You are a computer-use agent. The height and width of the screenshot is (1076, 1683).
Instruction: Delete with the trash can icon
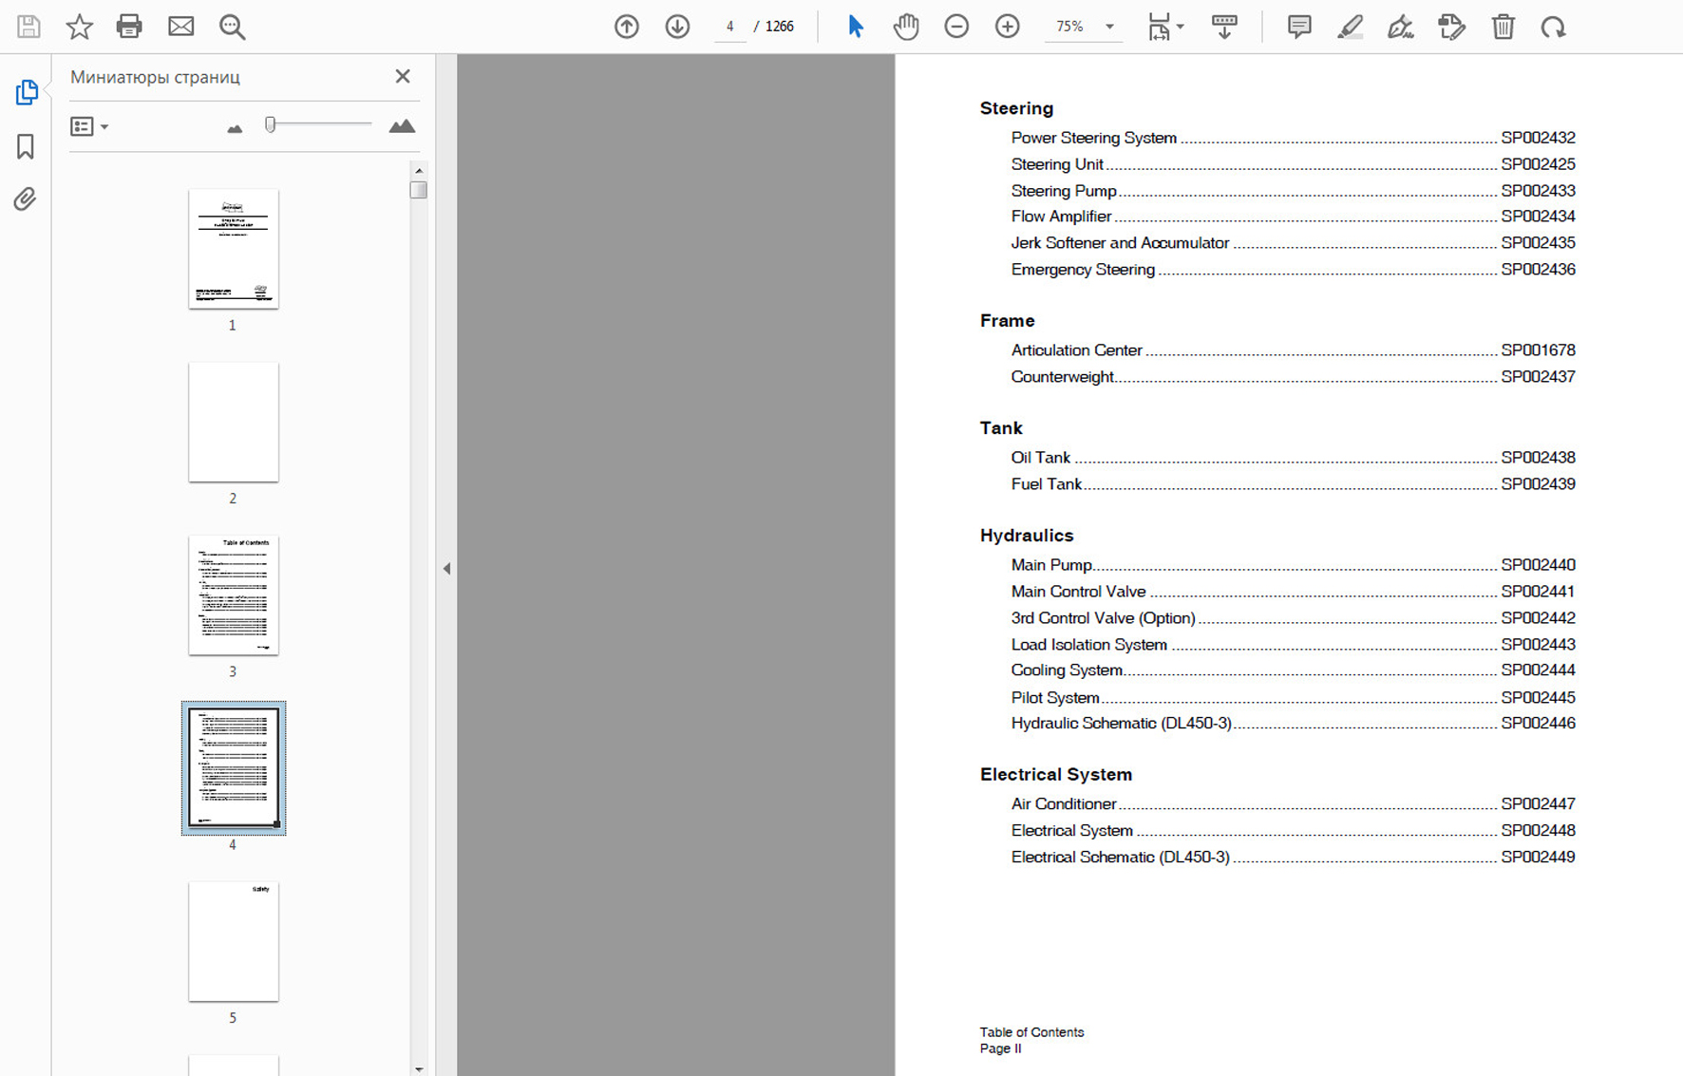click(x=1503, y=27)
